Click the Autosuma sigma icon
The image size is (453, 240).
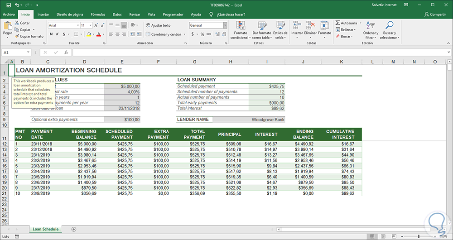[338, 23]
